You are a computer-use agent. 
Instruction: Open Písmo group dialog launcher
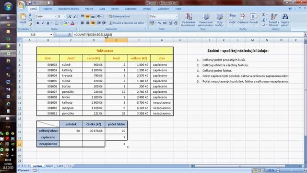[76, 29]
